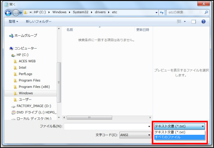Image resolution: width=214 pixels, height=148 pixels.
Task: Click the navigation pane scroll up arrow
Action: [x=59, y=29]
